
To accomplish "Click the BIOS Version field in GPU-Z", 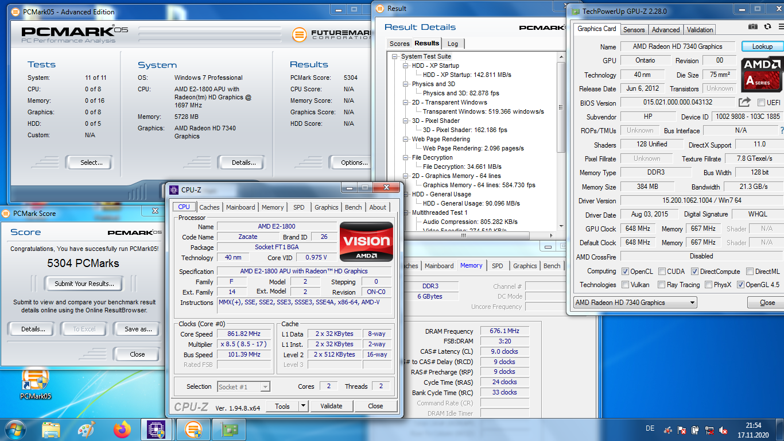I will 677,102.
